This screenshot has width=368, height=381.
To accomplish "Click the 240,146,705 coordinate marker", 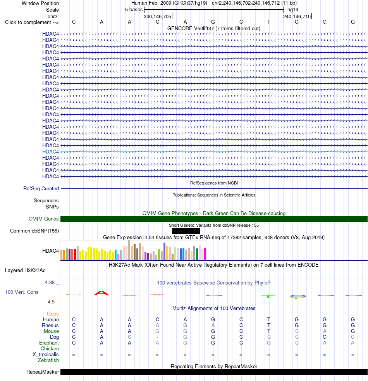I will pyautogui.click(x=158, y=17).
